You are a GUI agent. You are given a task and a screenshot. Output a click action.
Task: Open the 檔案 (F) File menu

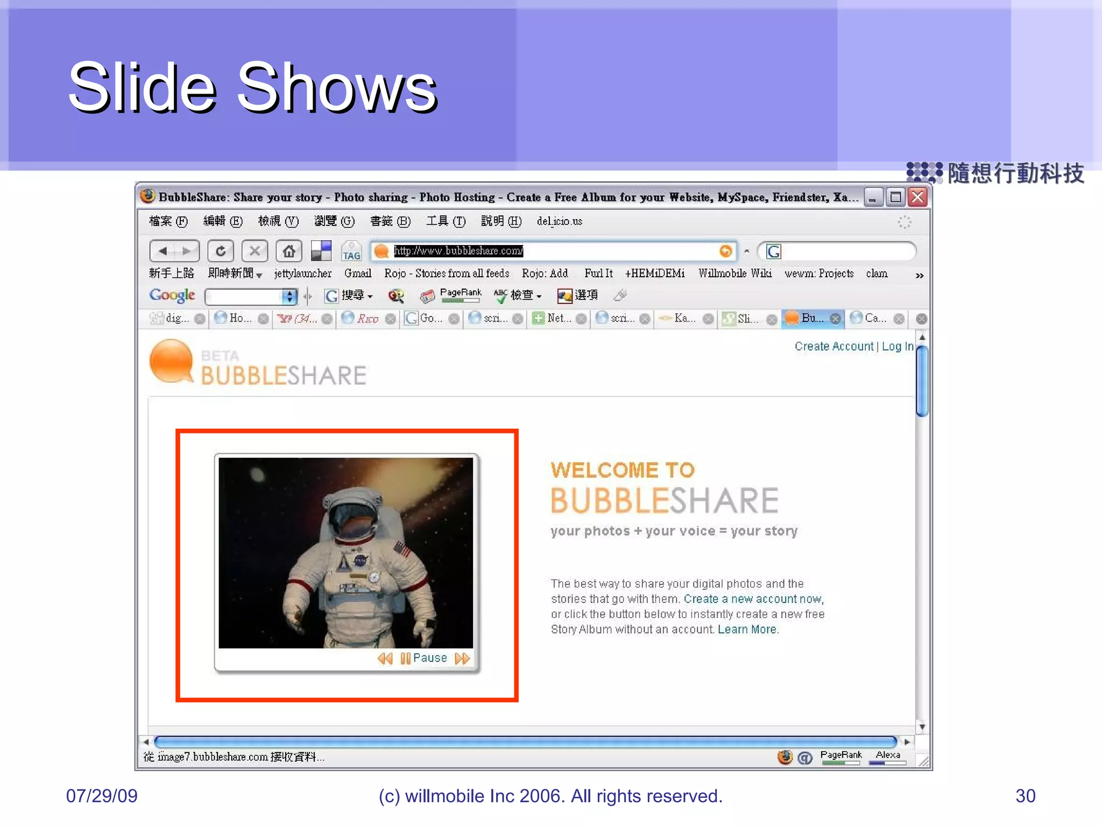click(168, 221)
